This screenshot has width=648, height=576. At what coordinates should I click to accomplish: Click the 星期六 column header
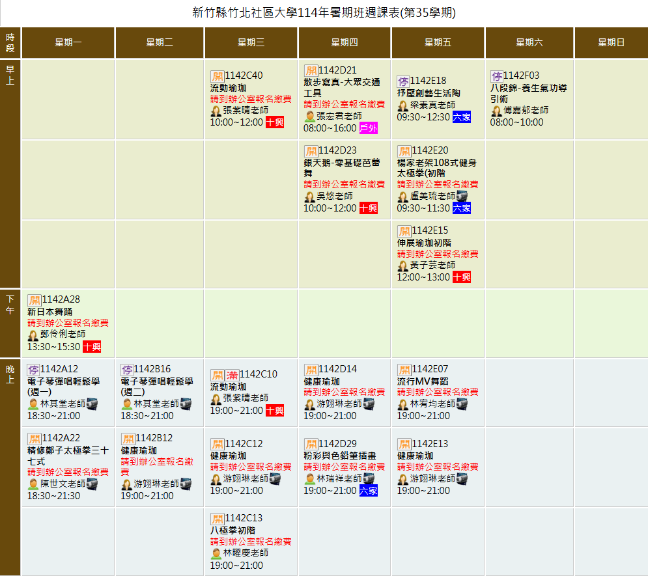(529, 42)
